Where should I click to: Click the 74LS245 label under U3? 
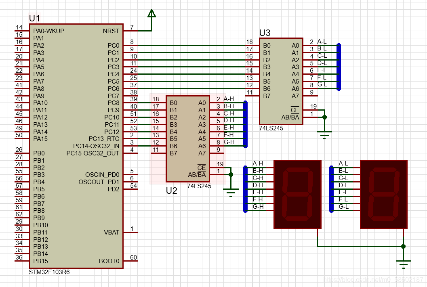click(x=272, y=128)
